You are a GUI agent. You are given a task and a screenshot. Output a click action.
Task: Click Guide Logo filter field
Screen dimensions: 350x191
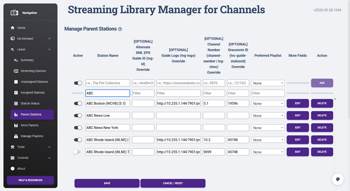[179, 93]
